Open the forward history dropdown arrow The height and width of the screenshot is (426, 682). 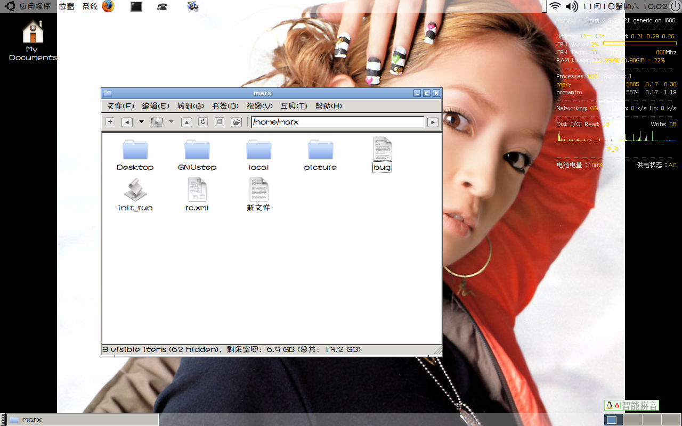click(171, 122)
